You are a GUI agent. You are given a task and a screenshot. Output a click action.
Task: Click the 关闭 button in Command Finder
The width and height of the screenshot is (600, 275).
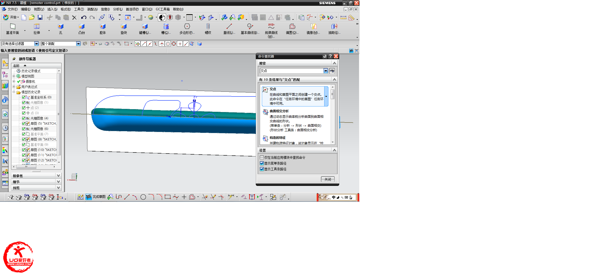pyautogui.click(x=328, y=179)
